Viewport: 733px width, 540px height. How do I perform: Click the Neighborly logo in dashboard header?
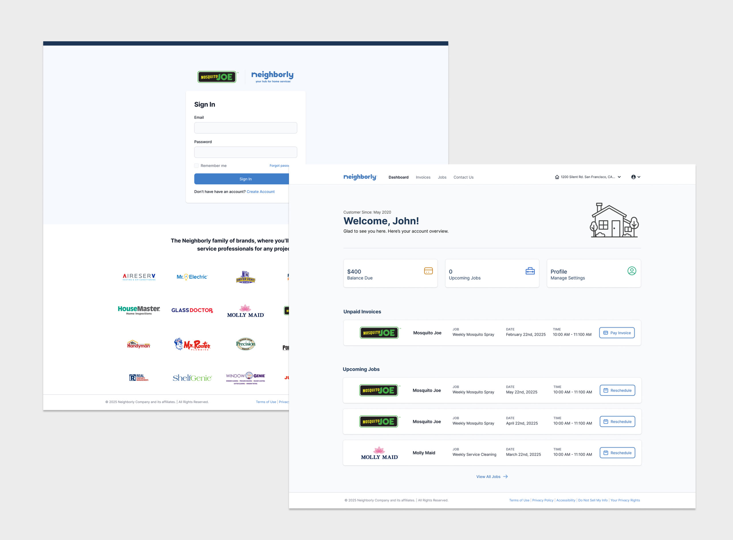(x=360, y=177)
